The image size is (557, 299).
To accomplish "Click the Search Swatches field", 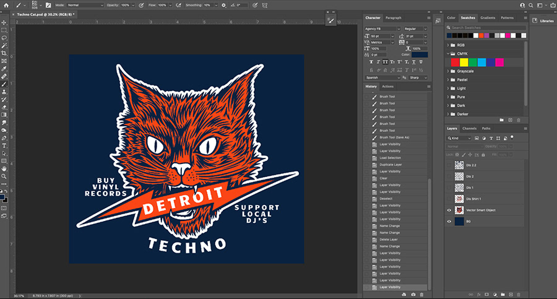I will [x=486, y=27].
